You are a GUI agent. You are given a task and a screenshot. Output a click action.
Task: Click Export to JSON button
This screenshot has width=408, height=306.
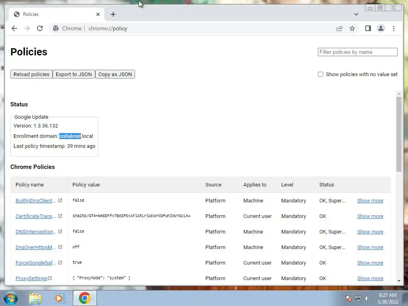click(x=74, y=74)
